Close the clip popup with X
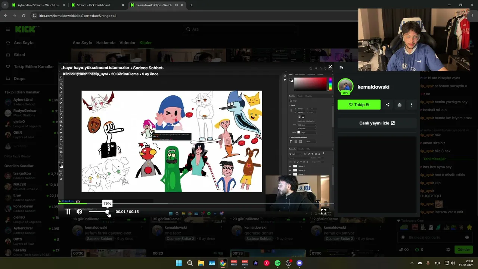 tap(330, 67)
